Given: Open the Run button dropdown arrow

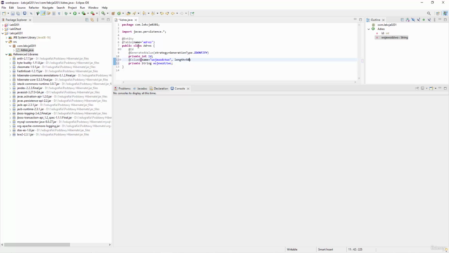Looking at the screenshot, I should click(79, 13).
